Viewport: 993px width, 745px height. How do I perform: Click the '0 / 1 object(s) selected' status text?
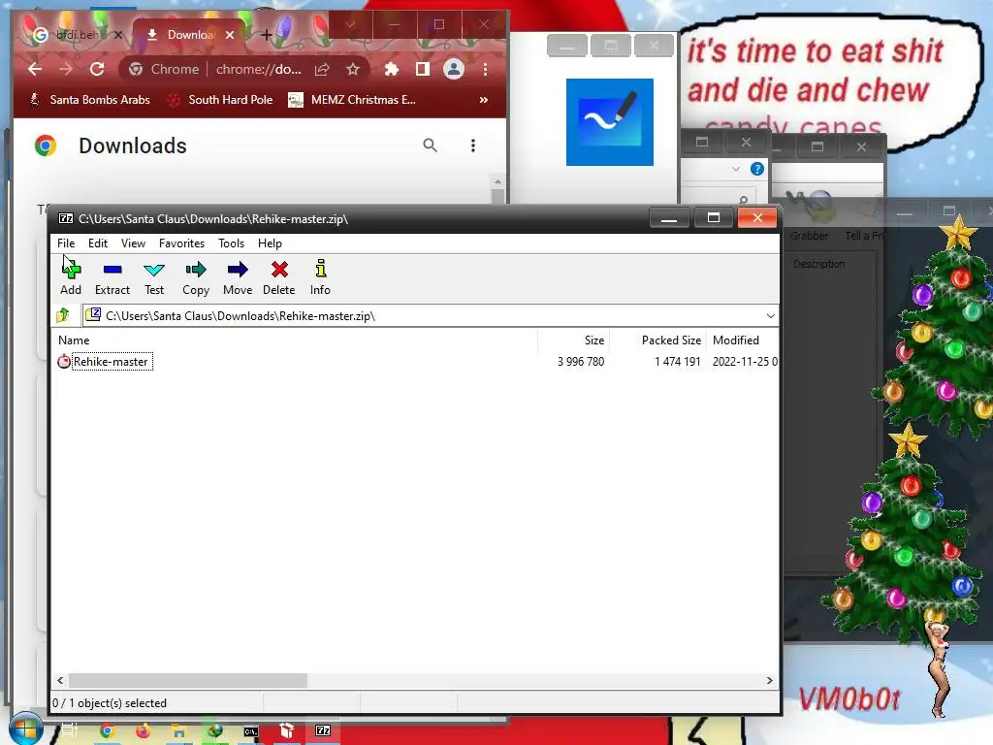pos(110,703)
